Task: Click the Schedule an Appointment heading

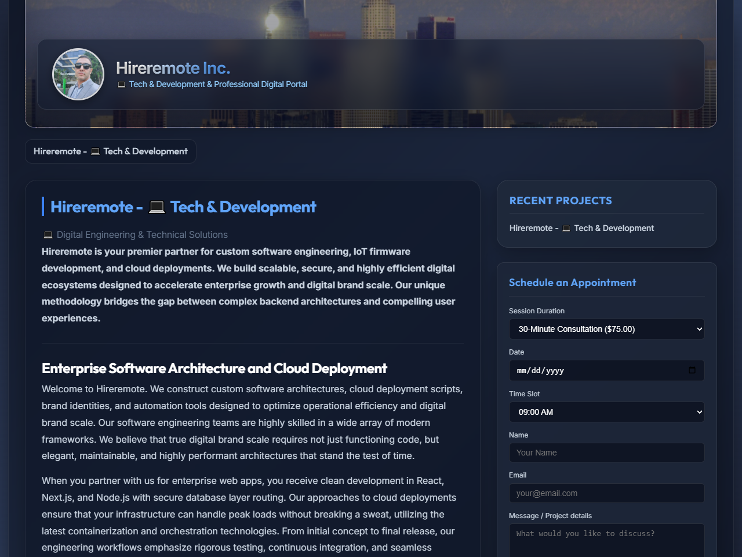Action: tap(572, 283)
